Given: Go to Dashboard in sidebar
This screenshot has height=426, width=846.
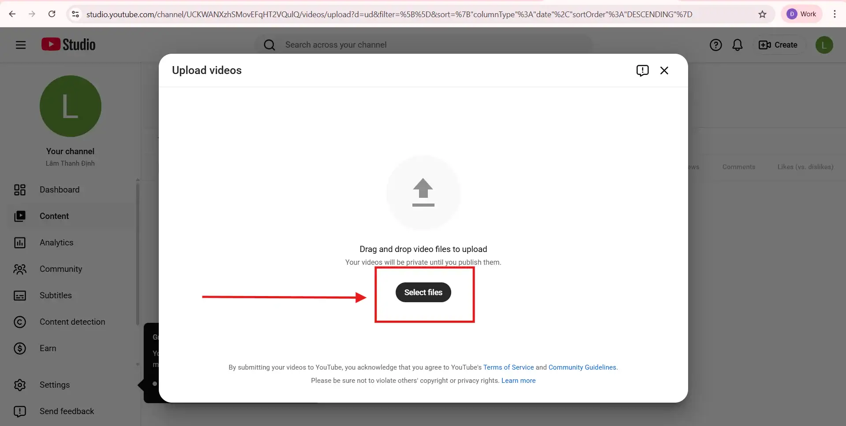Looking at the screenshot, I should 60,190.
